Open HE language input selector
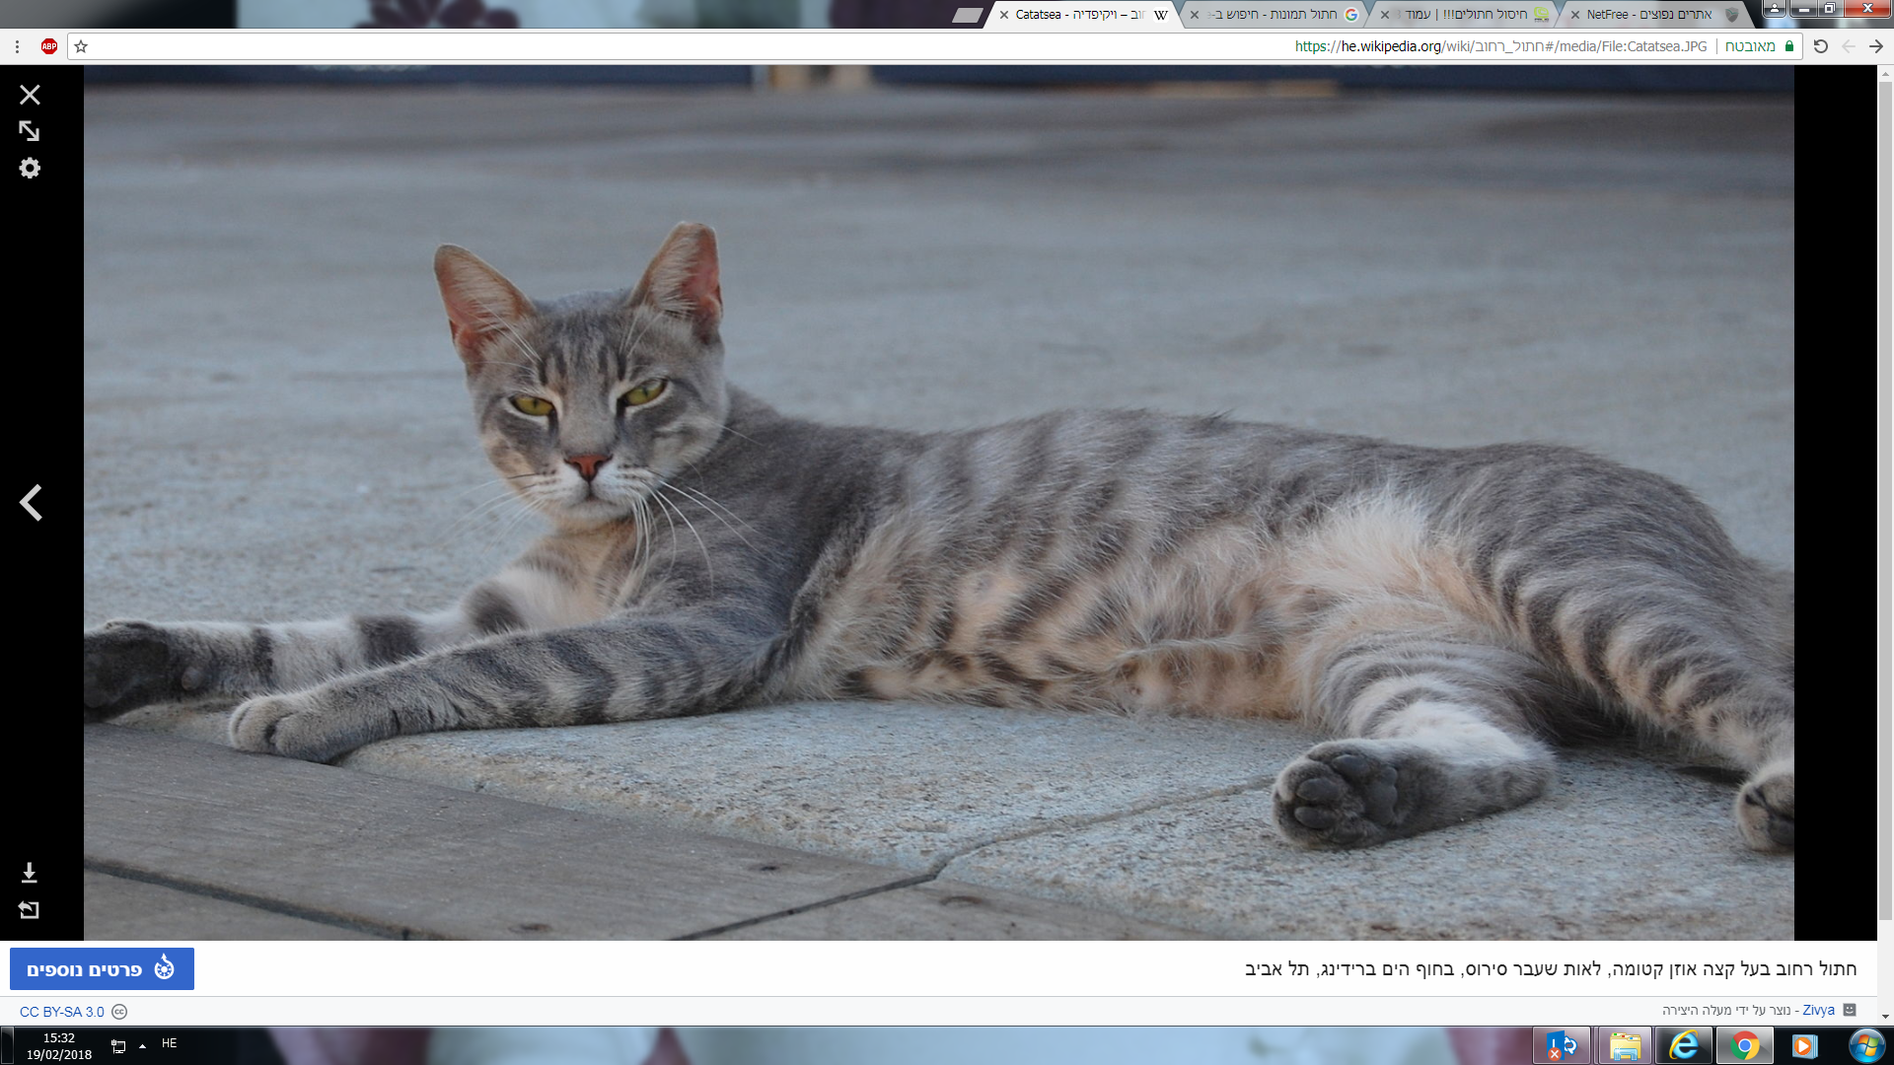This screenshot has width=1894, height=1065. point(170,1043)
